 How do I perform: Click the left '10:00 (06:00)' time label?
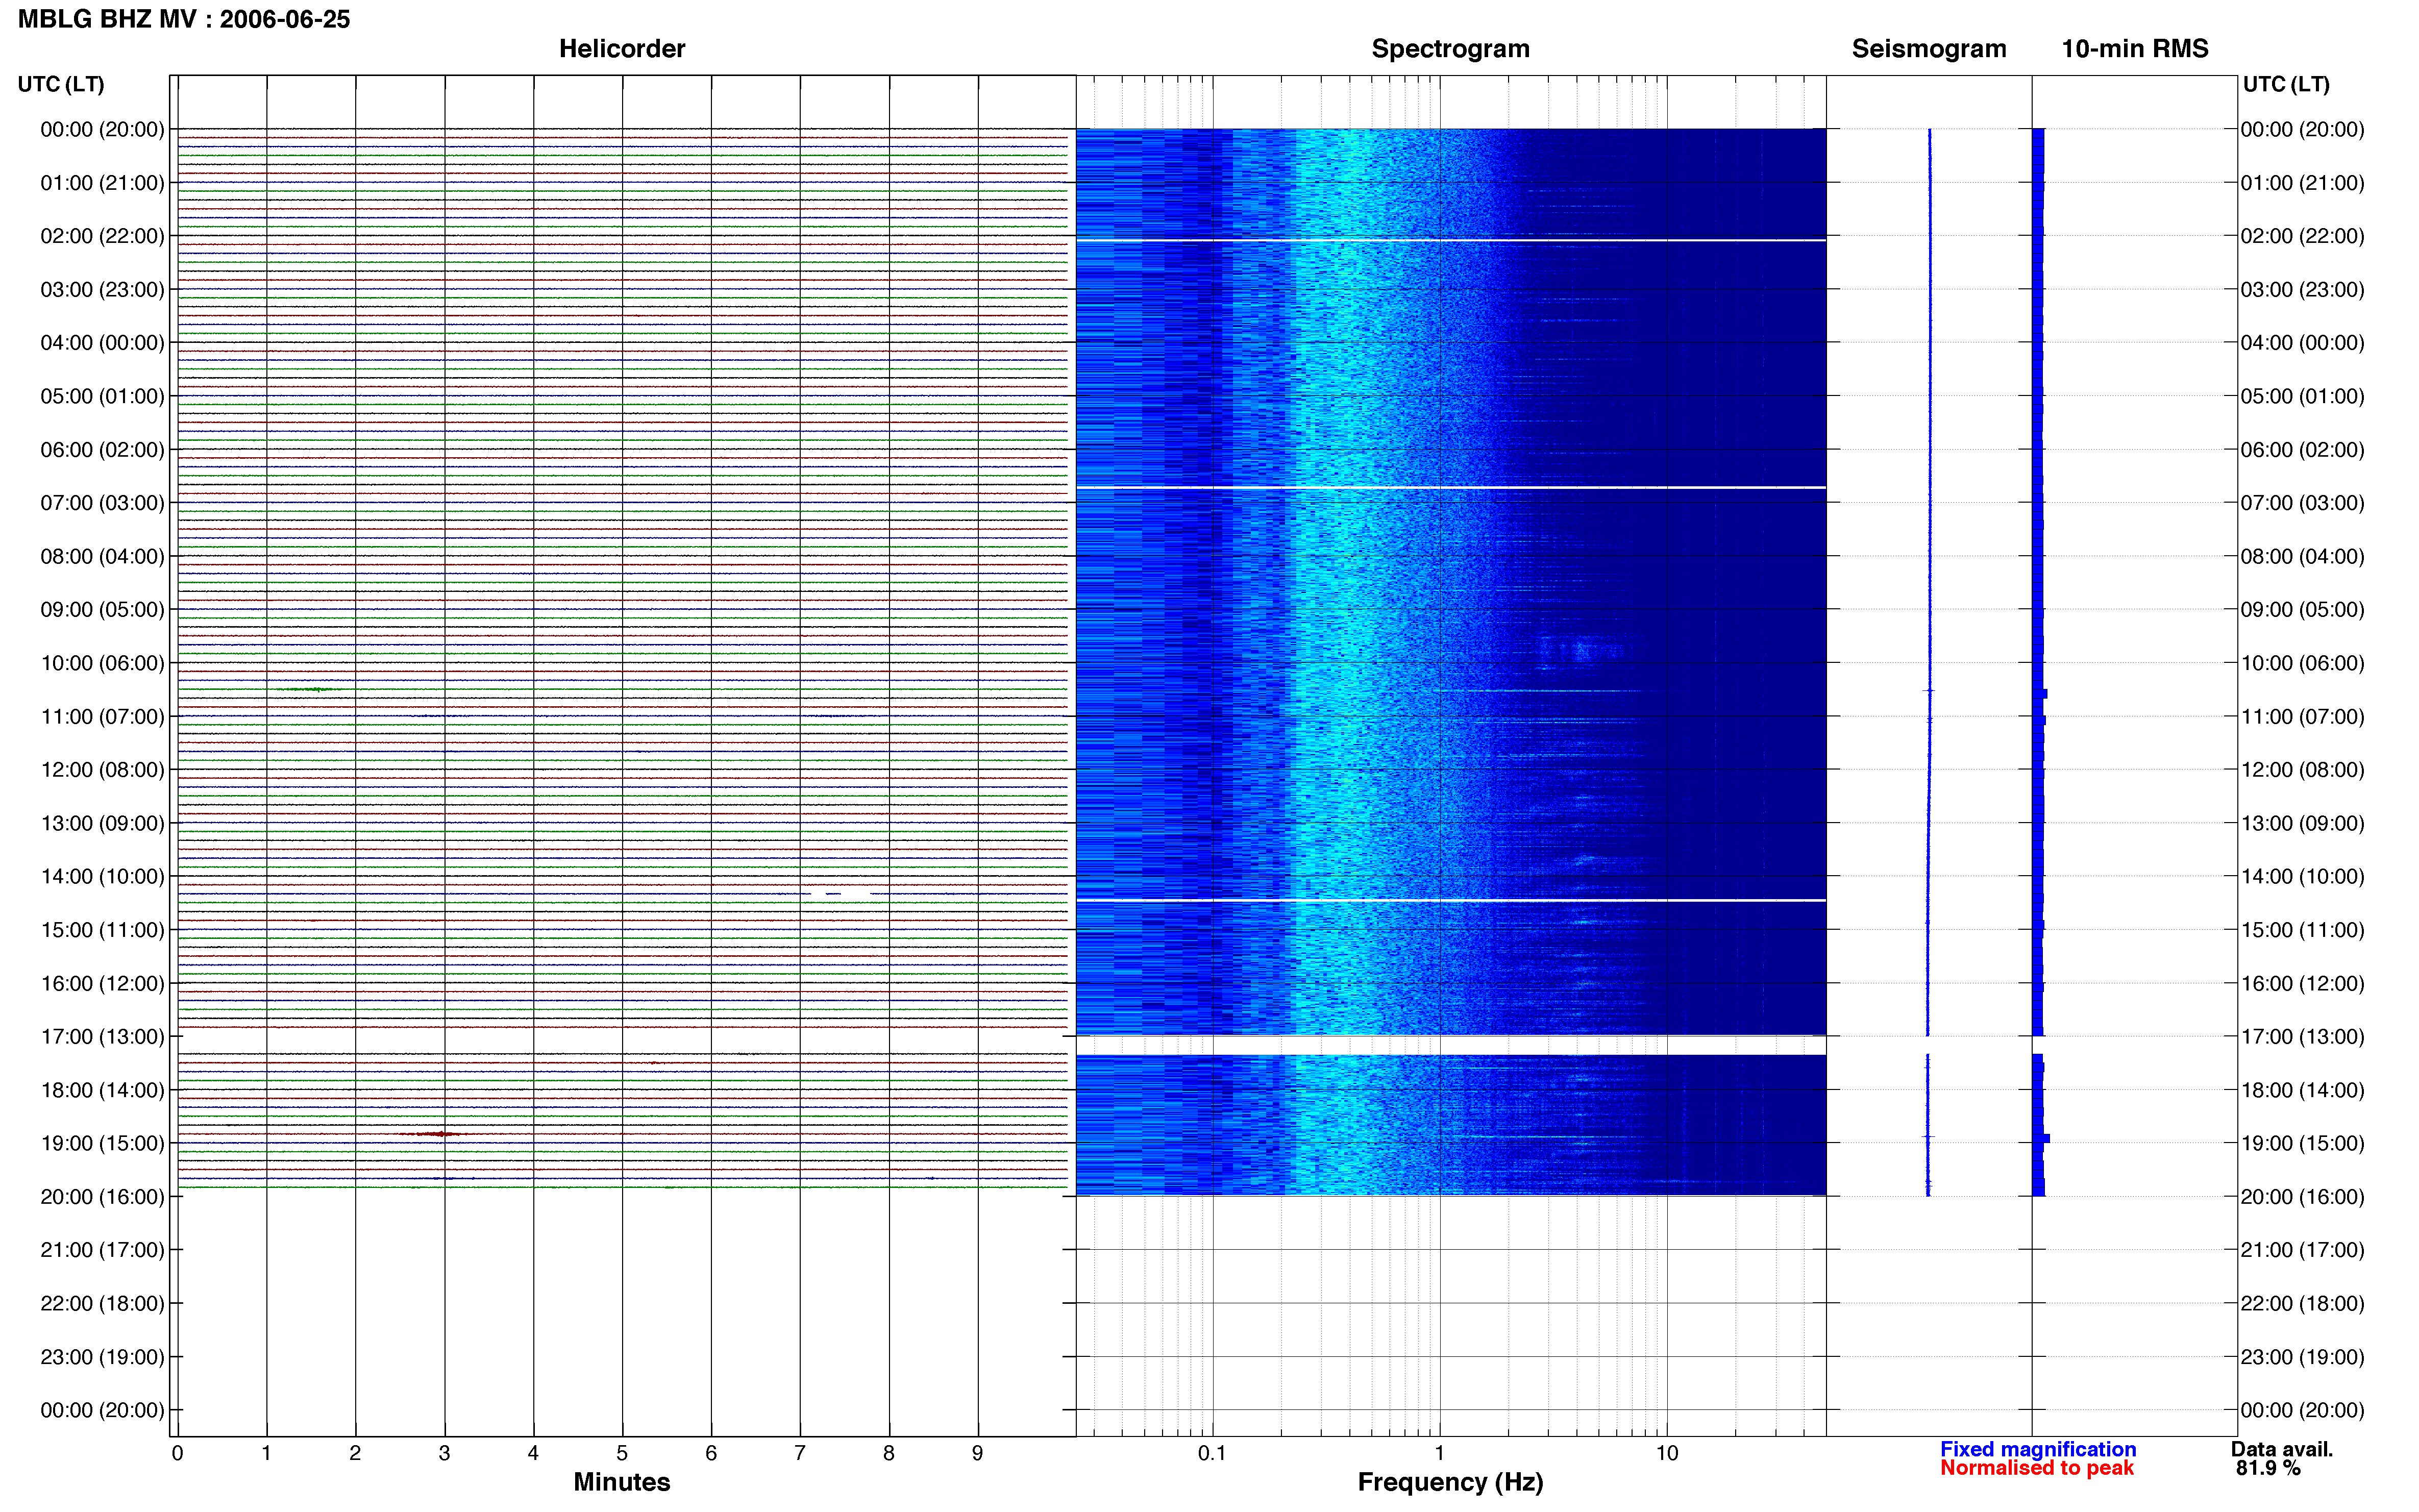[102, 663]
